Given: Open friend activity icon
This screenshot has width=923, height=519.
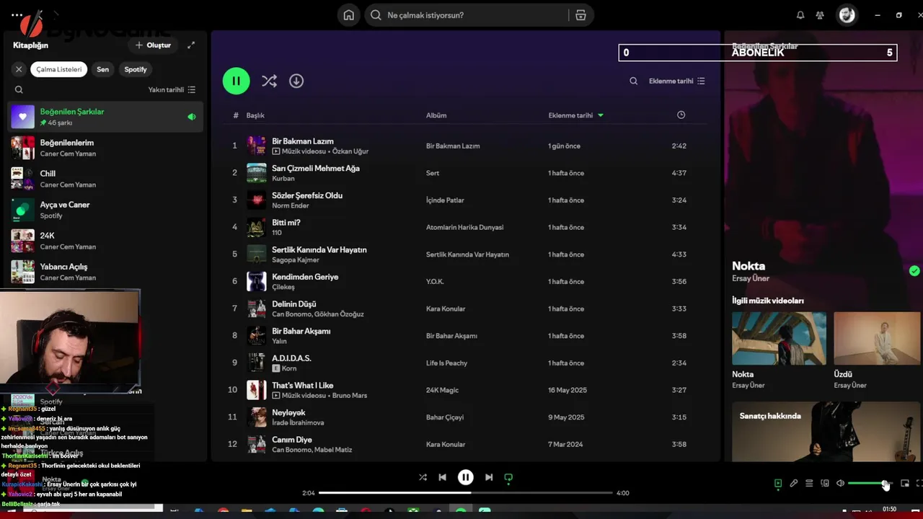Looking at the screenshot, I should point(820,15).
